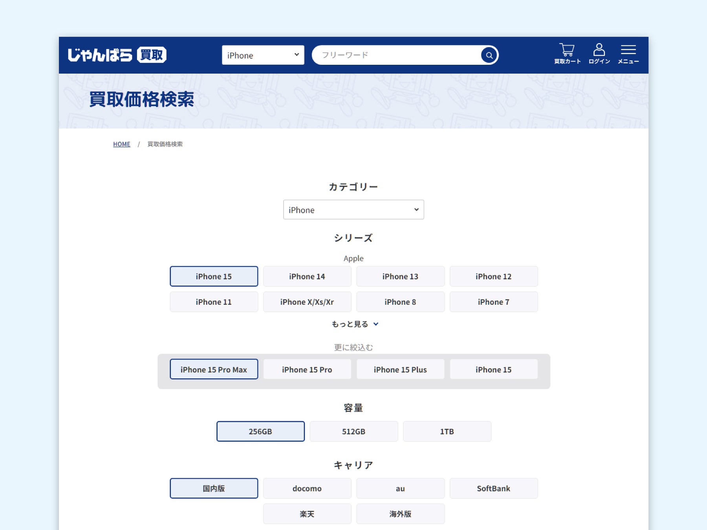The width and height of the screenshot is (707, 530).
Task: Select the iPhone 12 series
Action: (494, 276)
